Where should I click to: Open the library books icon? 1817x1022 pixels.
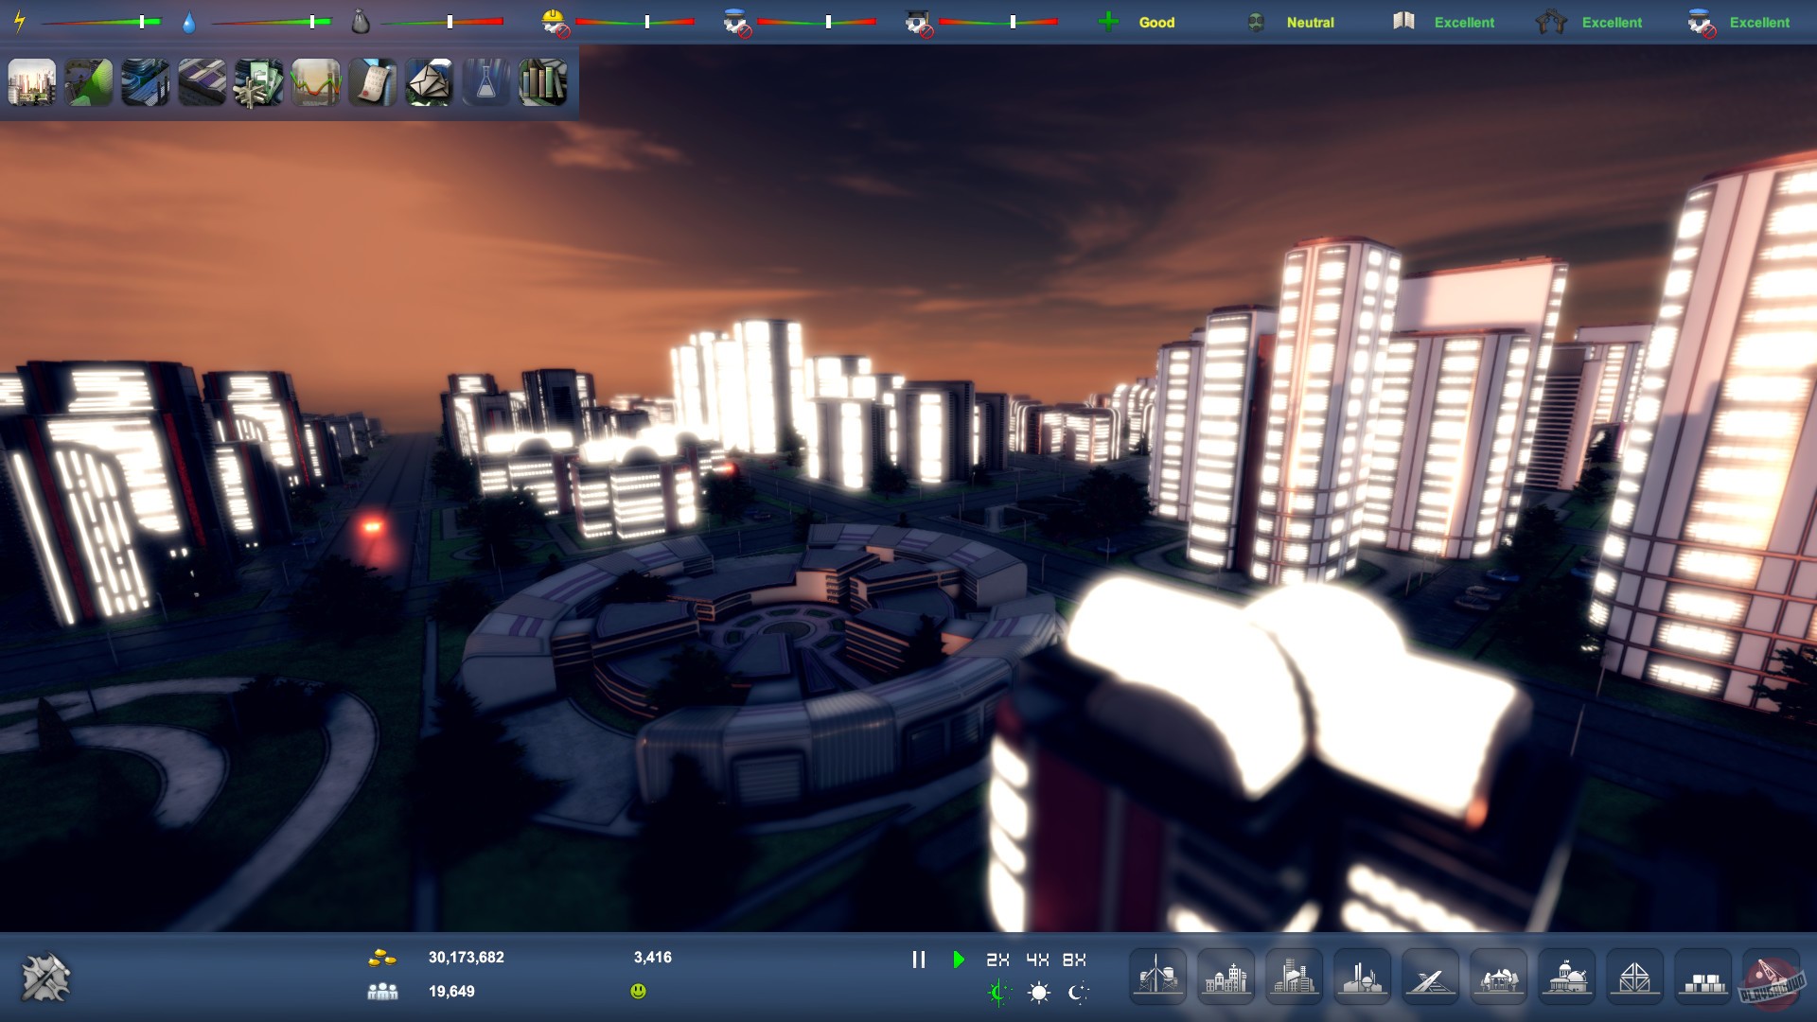(x=542, y=82)
